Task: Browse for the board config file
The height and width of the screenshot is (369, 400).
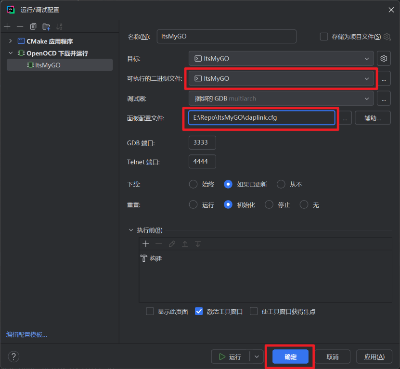Action: coord(345,118)
